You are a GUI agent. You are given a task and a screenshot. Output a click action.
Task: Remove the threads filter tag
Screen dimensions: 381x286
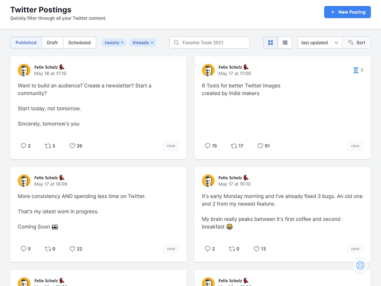tap(152, 42)
